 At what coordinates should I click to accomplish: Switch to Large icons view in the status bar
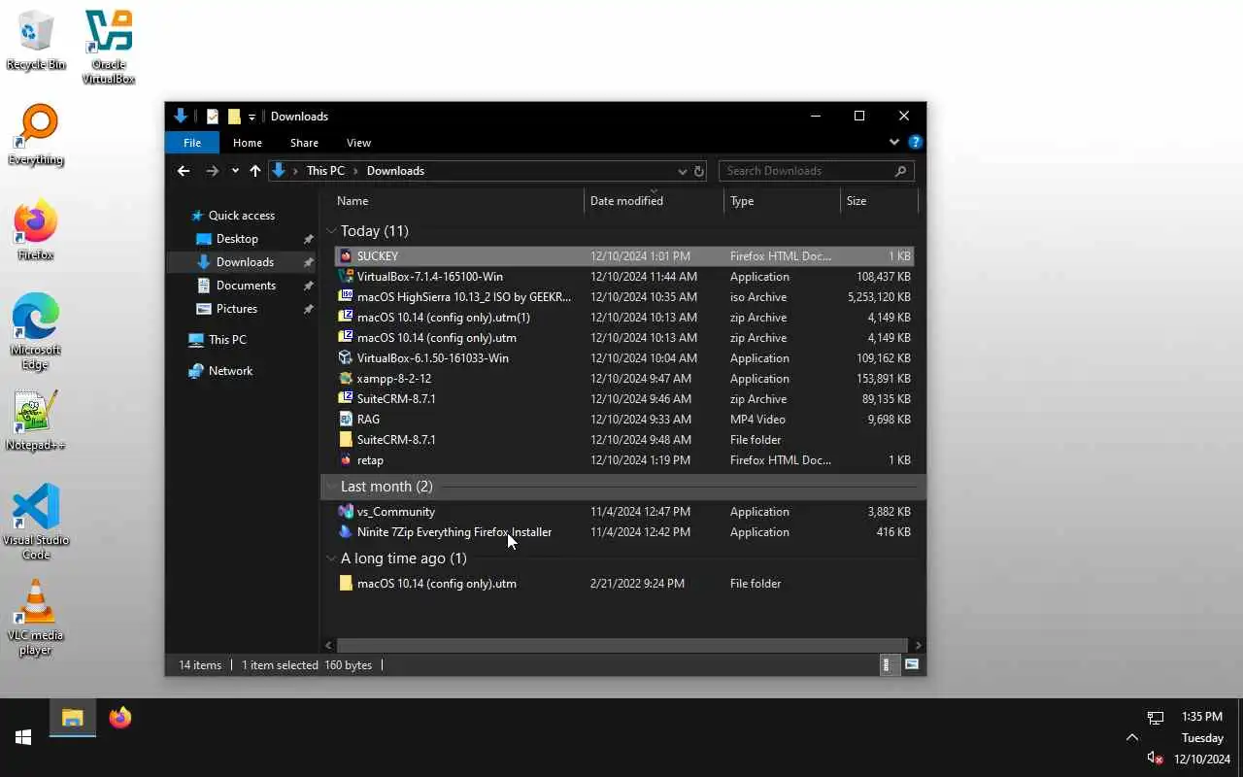point(912,665)
